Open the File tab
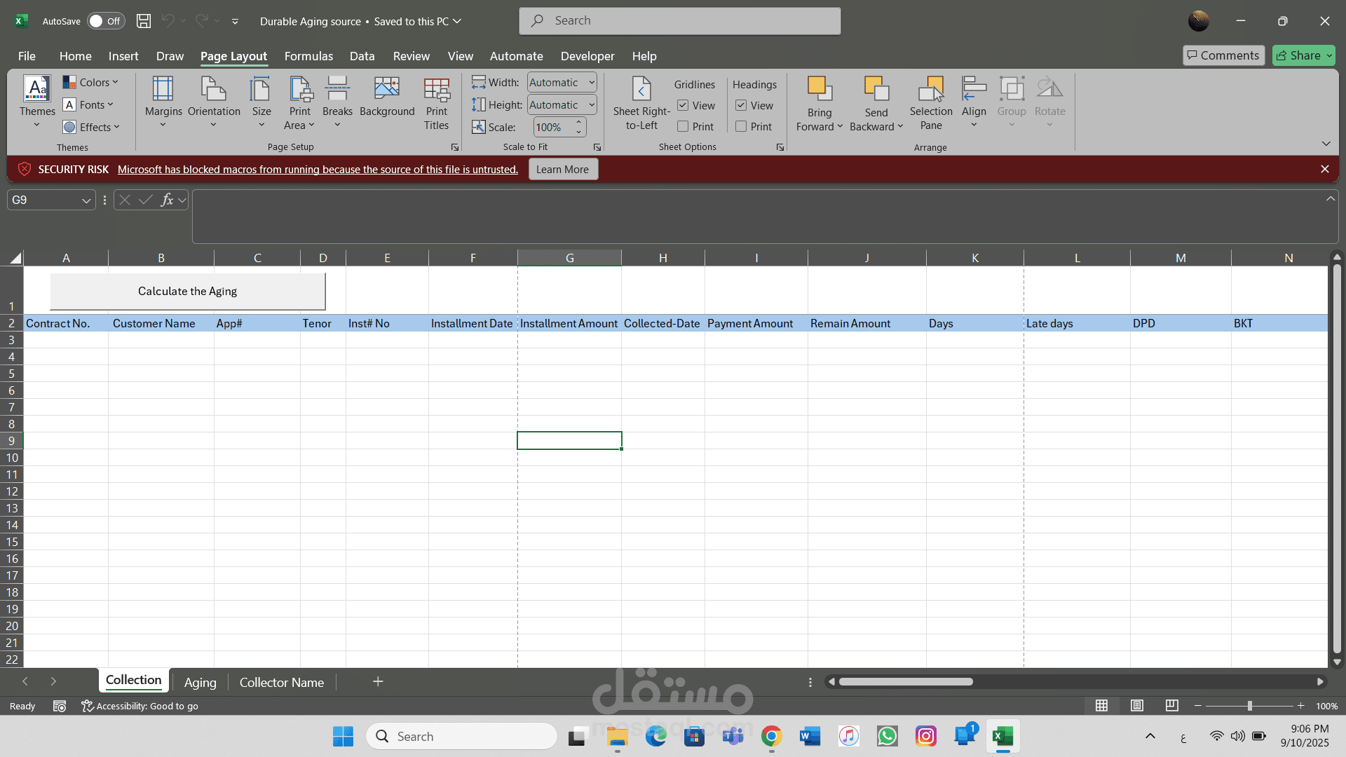Viewport: 1346px width, 757px height. point(27,56)
